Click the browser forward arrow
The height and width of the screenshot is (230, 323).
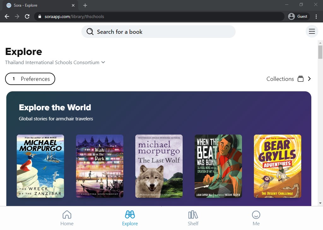click(x=17, y=16)
